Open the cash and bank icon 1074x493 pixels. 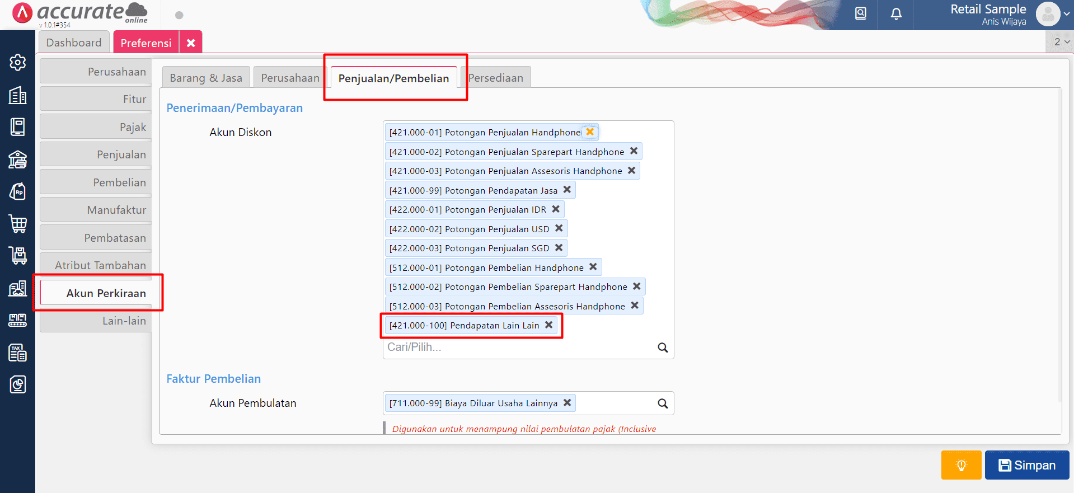pos(17,159)
